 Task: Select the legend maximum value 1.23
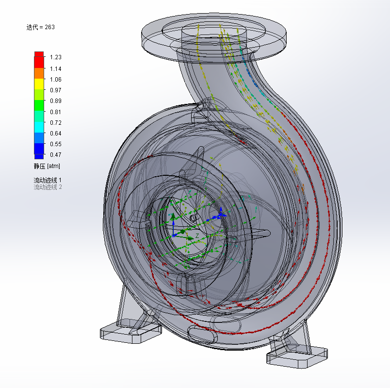point(55,57)
